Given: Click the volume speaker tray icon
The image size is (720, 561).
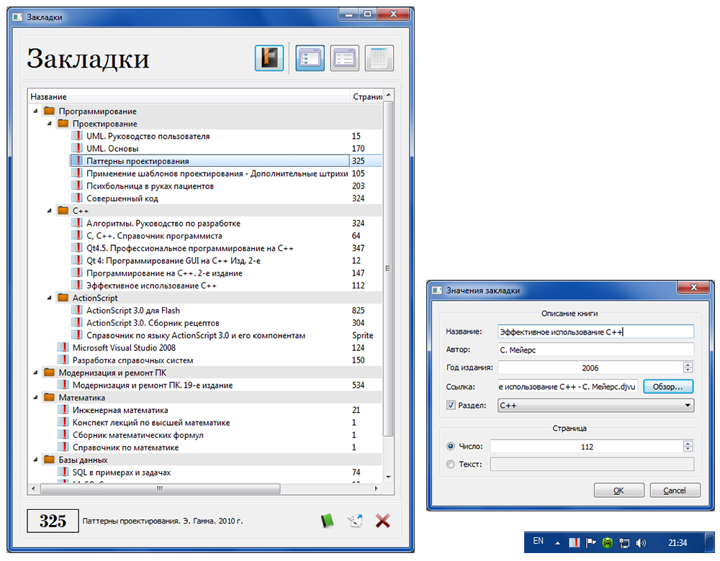Looking at the screenshot, I should pos(641,543).
